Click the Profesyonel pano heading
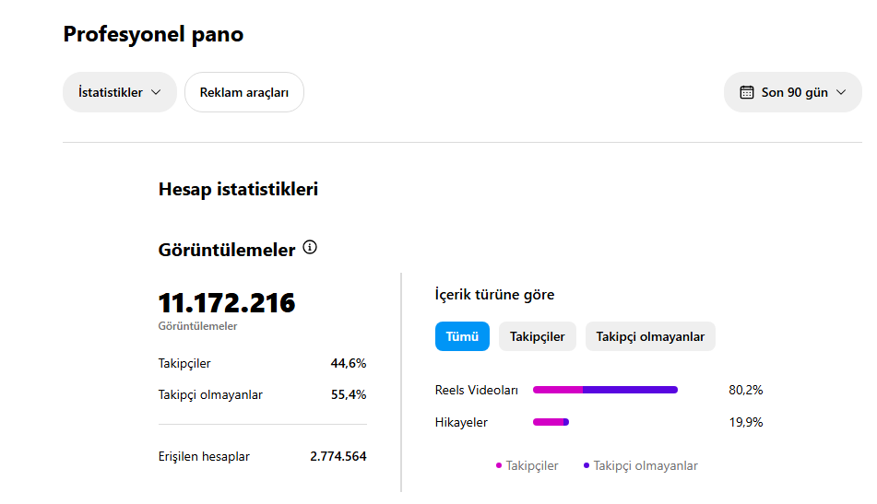The height and width of the screenshot is (504, 877). click(153, 34)
